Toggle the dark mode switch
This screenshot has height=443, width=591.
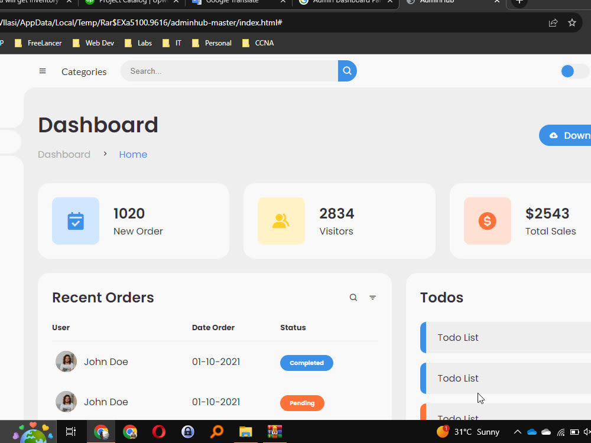[568, 71]
